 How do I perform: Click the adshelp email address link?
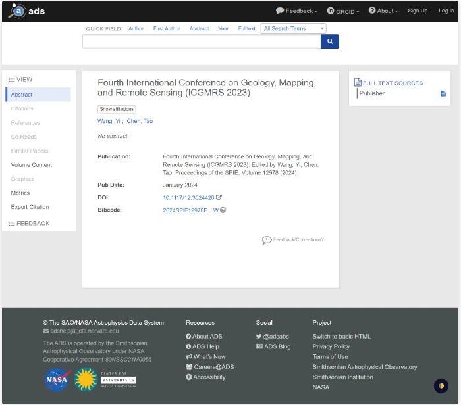coord(84,331)
